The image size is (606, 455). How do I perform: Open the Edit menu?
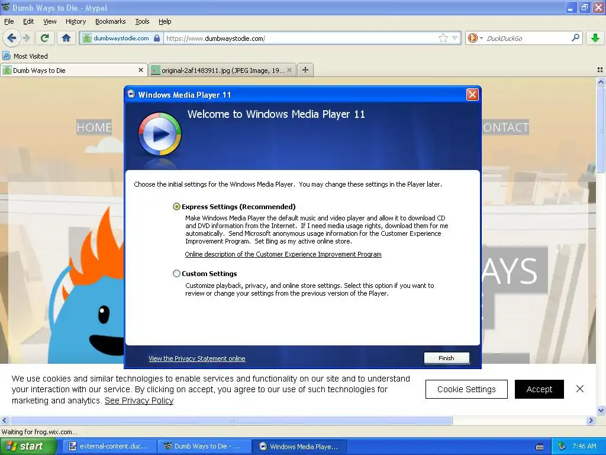28,21
